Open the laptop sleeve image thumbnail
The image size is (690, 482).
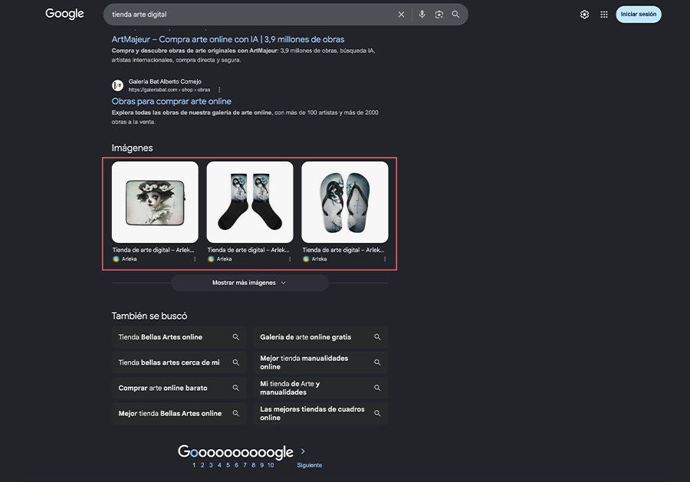(x=155, y=202)
